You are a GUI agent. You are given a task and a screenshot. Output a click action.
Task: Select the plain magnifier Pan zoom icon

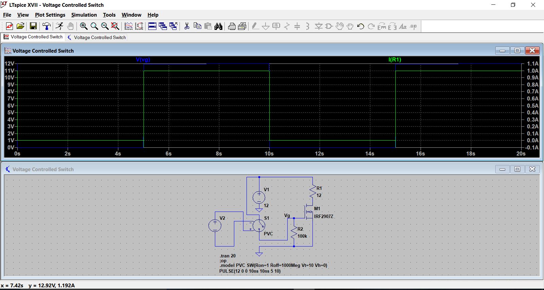click(x=94, y=26)
